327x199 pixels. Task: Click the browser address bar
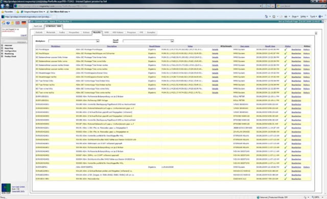[137, 6]
